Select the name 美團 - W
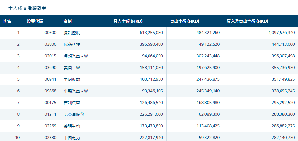 [72, 68]
